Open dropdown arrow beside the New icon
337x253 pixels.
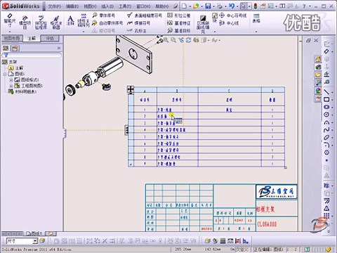pos(190,6)
